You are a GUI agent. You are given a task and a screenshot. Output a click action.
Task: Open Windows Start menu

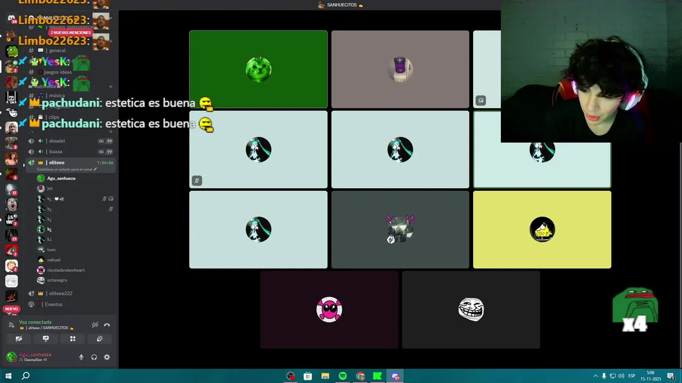point(9,376)
